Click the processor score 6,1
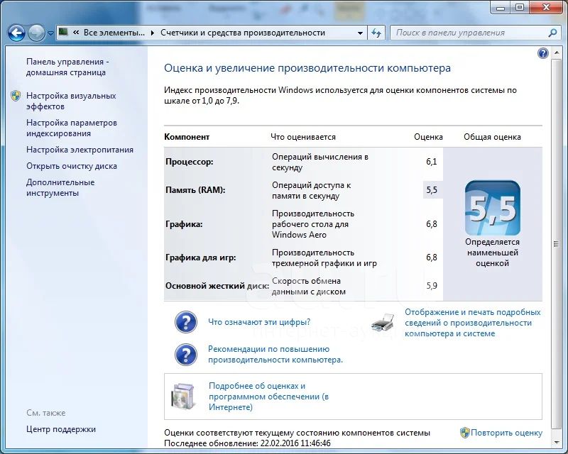The height and width of the screenshot is (454, 568). click(x=432, y=162)
